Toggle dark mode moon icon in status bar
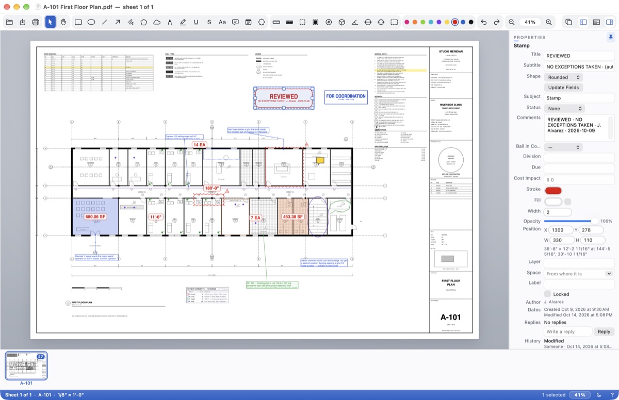The height and width of the screenshot is (400, 619). pos(599,395)
